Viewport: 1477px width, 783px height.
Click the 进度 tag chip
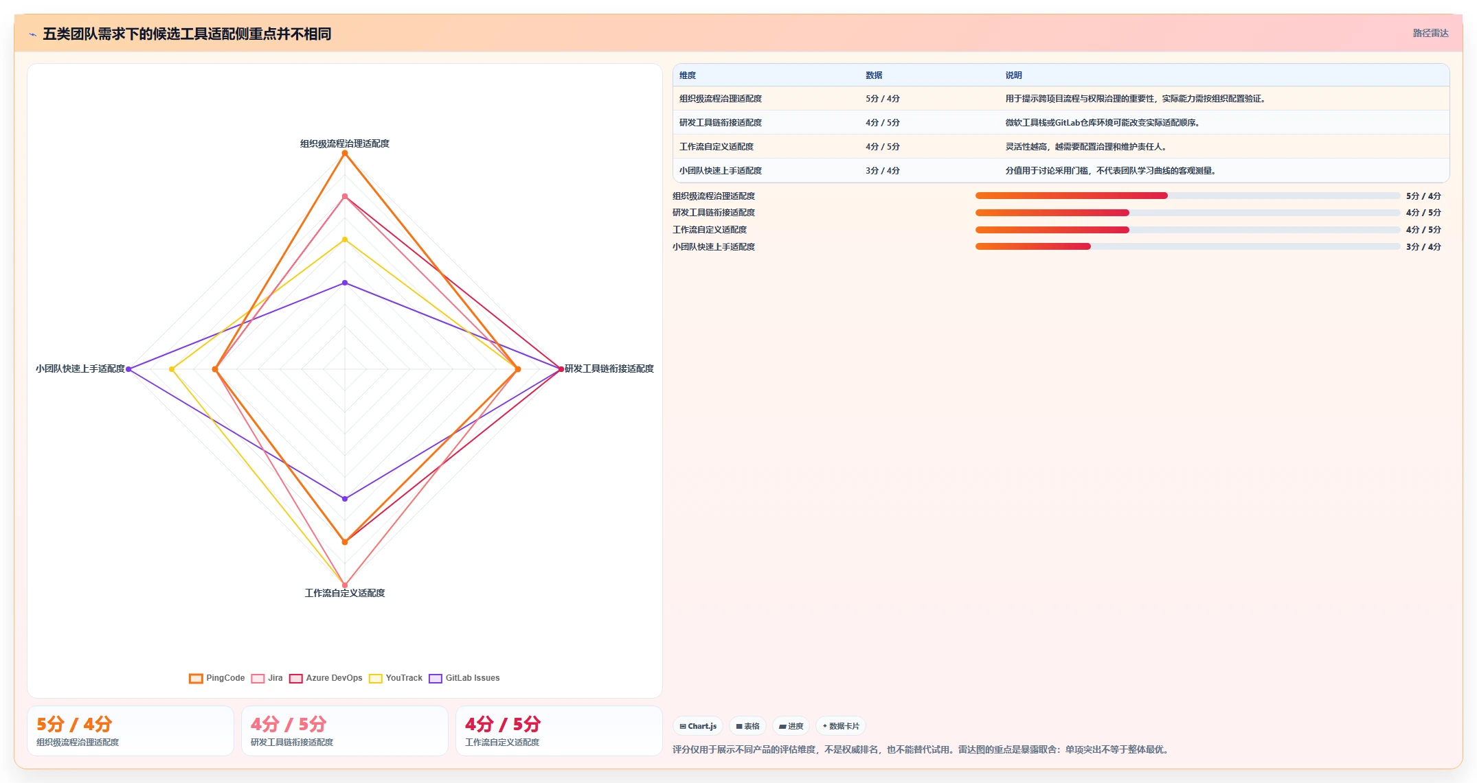[791, 726]
